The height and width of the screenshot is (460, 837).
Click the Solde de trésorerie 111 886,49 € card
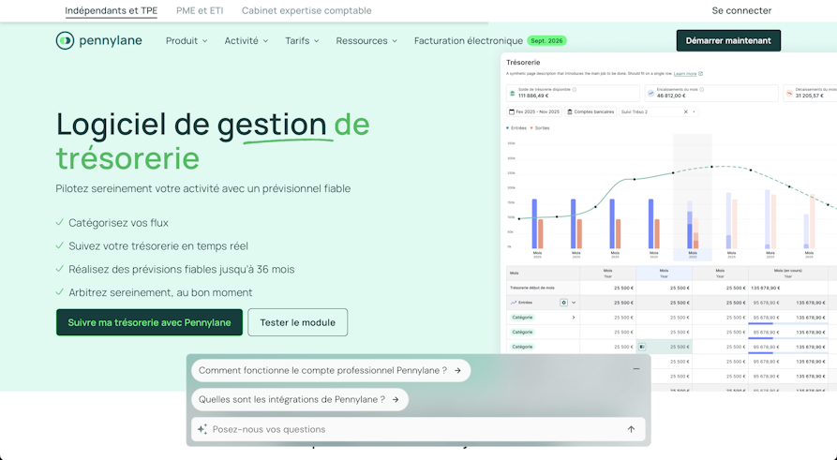pyautogui.click(x=573, y=93)
